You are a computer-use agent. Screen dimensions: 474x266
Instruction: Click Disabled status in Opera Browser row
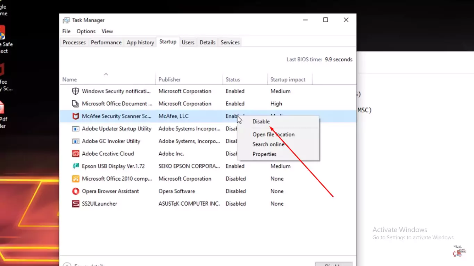(236, 191)
